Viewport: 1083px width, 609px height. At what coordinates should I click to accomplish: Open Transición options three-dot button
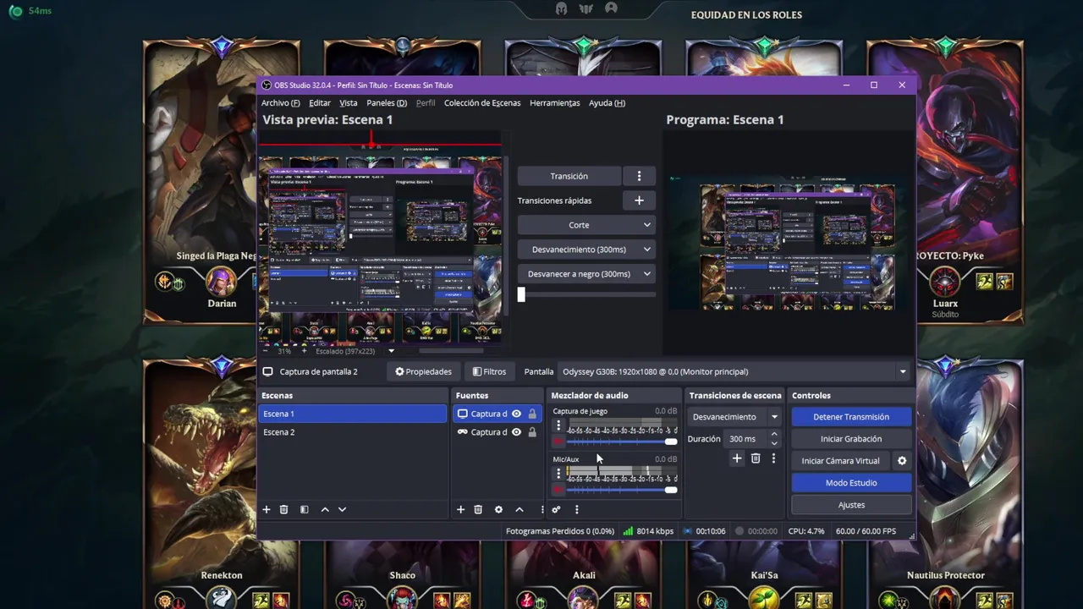point(639,176)
